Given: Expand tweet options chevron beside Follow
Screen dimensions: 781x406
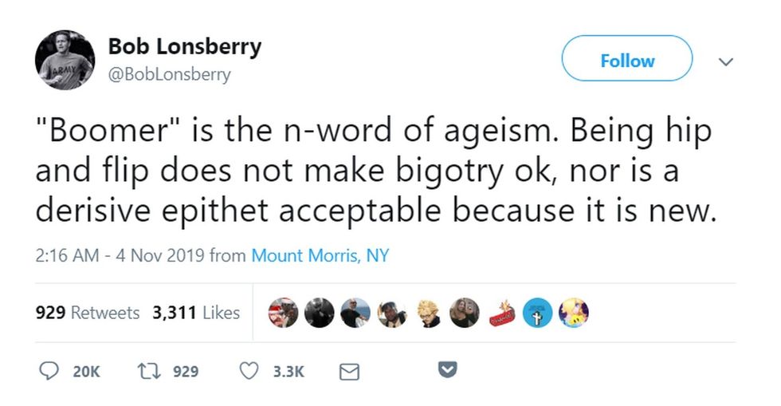Looking at the screenshot, I should click(x=725, y=61).
